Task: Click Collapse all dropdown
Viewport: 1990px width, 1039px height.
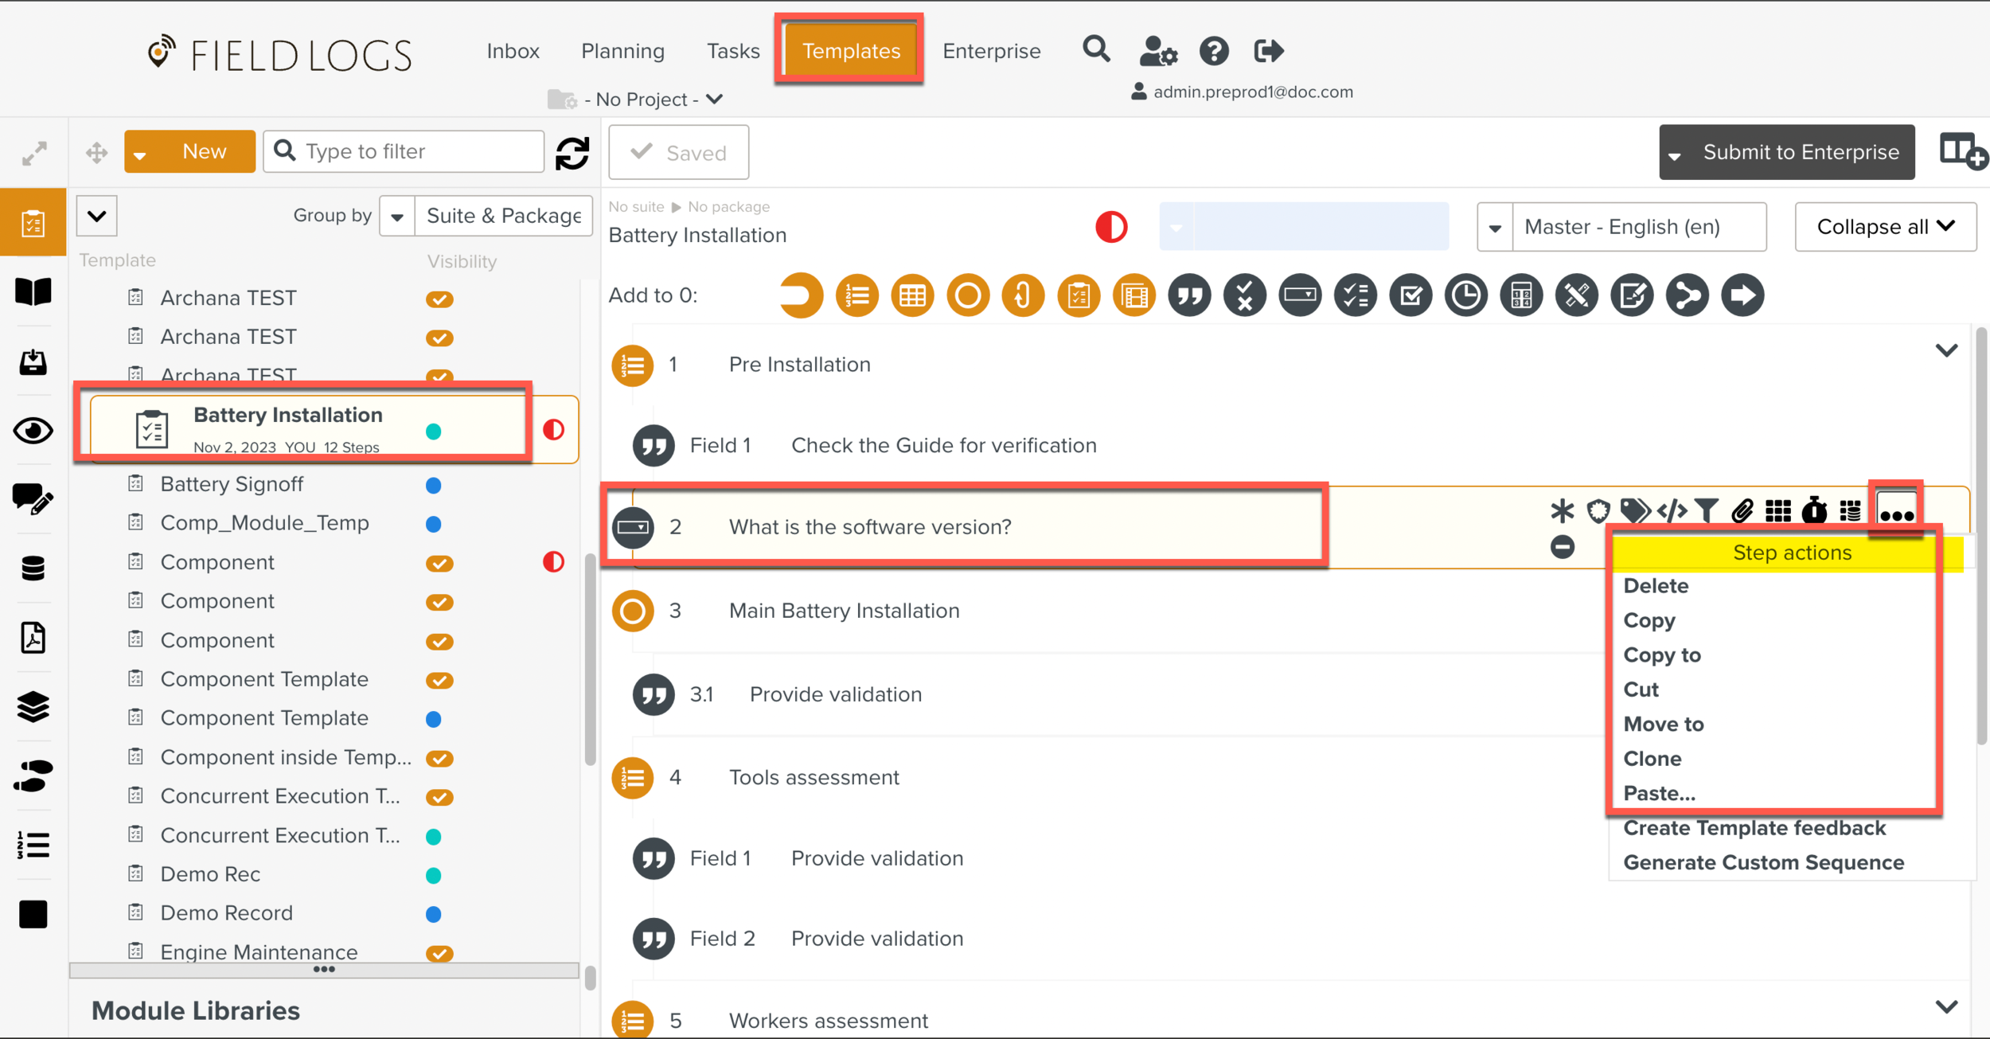Action: [1886, 227]
